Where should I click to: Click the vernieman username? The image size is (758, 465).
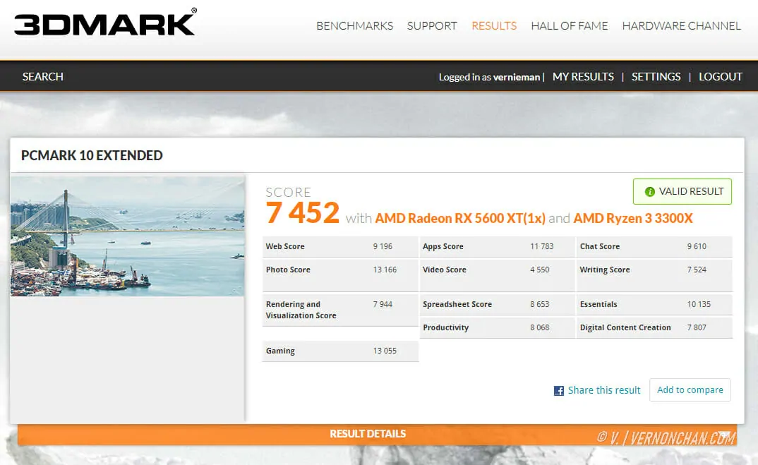pyautogui.click(x=517, y=78)
